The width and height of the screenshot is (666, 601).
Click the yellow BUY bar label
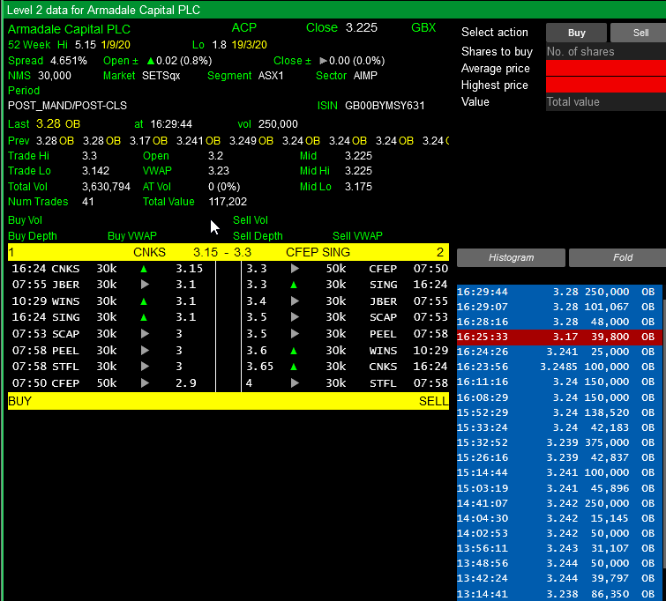point(19,401)
